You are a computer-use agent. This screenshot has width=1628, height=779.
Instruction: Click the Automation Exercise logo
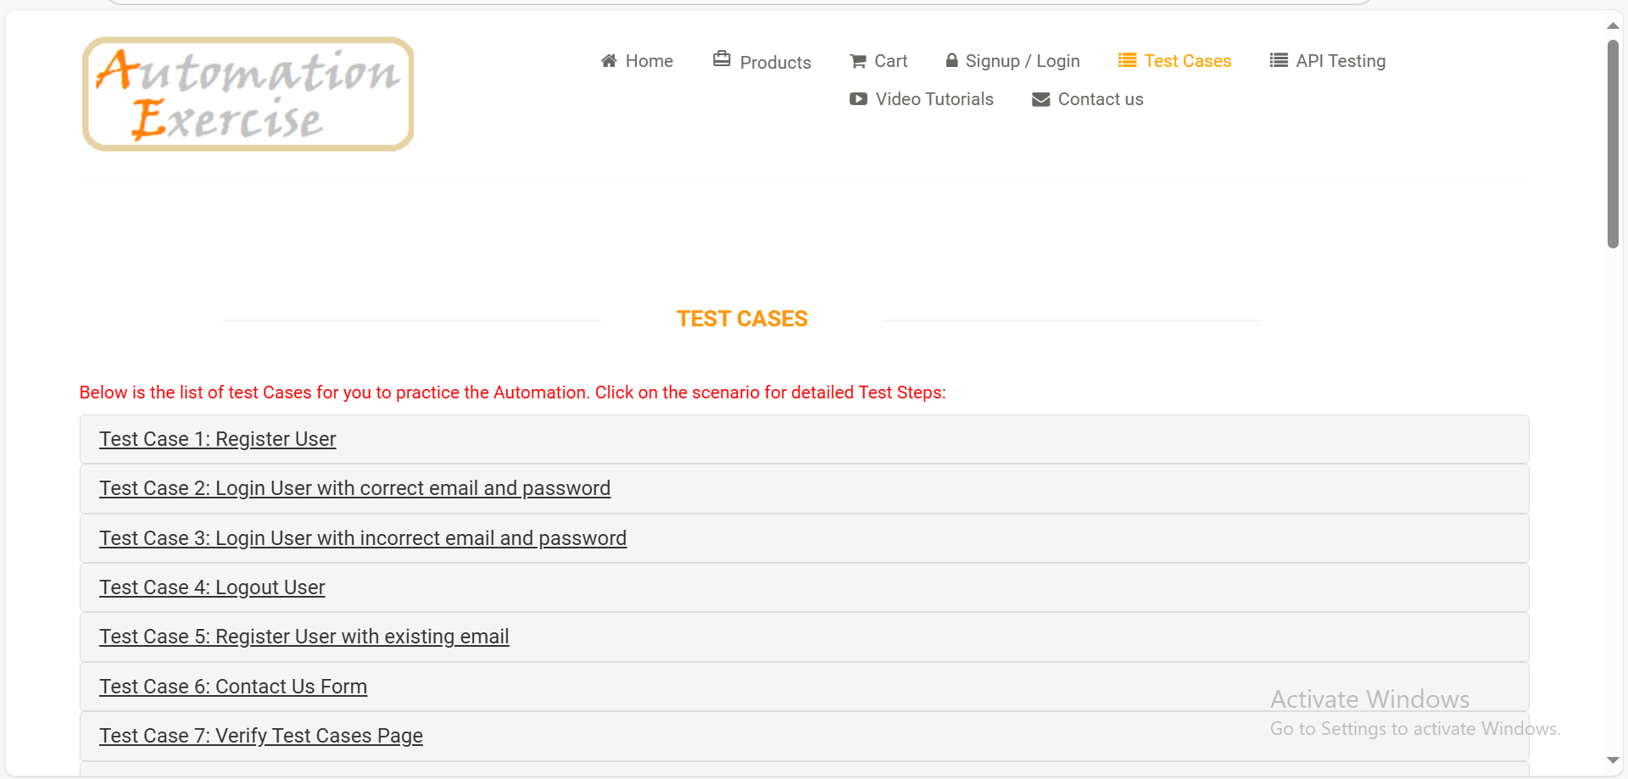point(248,94)
